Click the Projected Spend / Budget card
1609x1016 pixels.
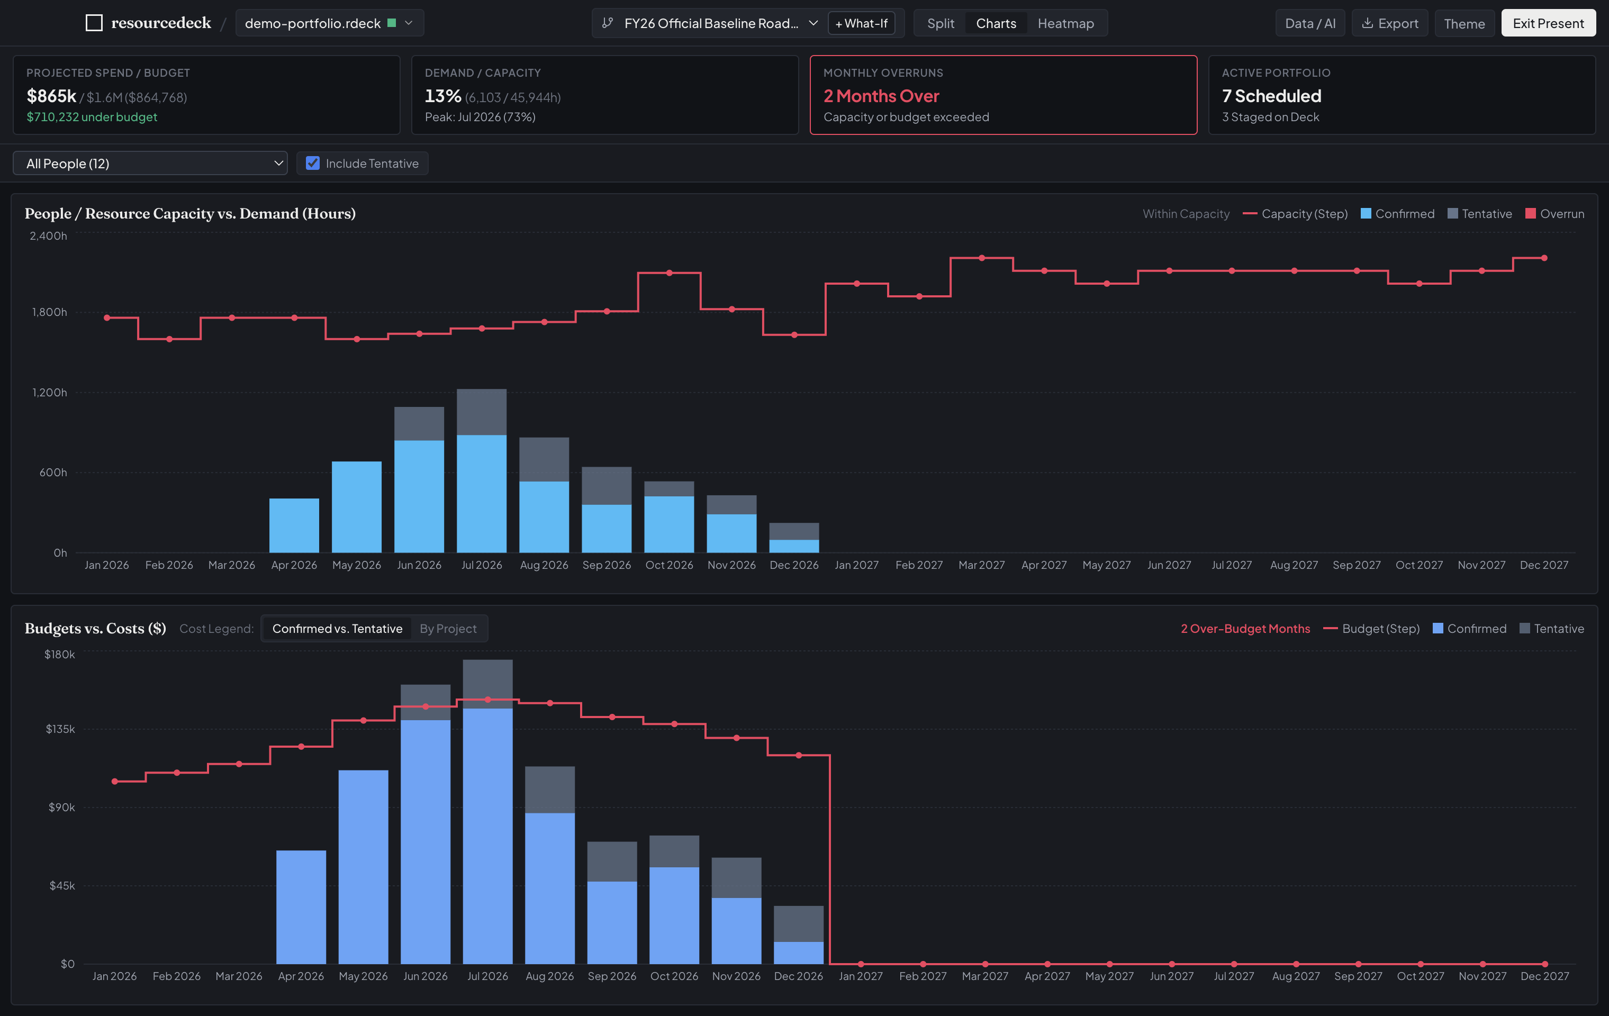(x=206, y=95)
